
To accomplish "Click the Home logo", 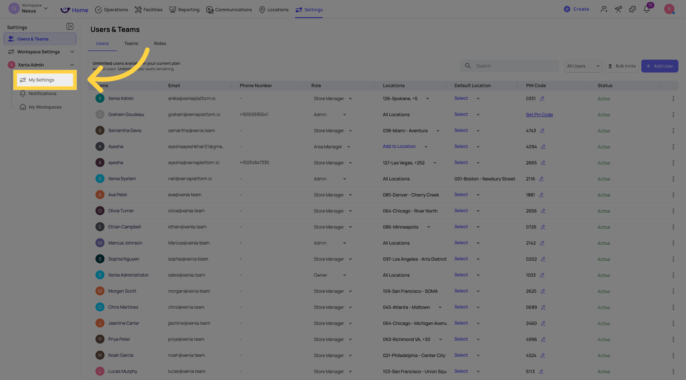I will click(74, 10).
